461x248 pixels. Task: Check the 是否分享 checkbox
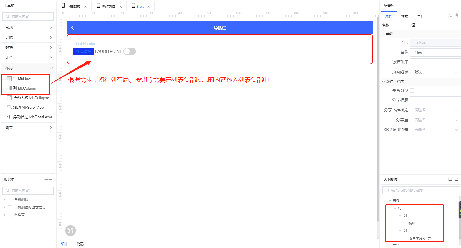pos(412,90)
